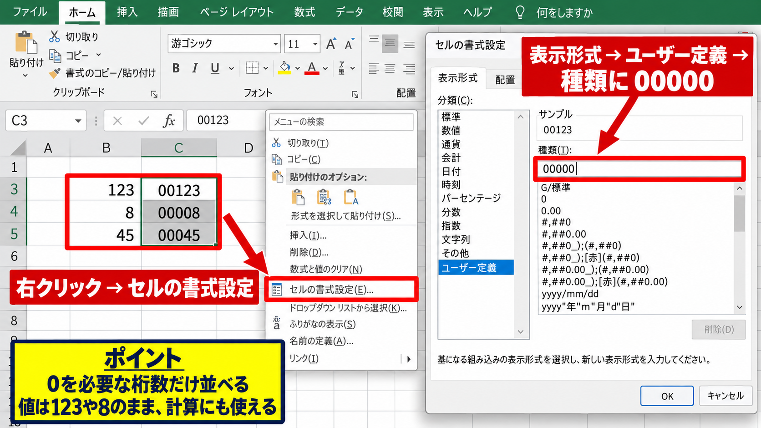Choose format code yyyy/mm/dd
This screenshot has width=761, height=428.
(x=570, y=294)
